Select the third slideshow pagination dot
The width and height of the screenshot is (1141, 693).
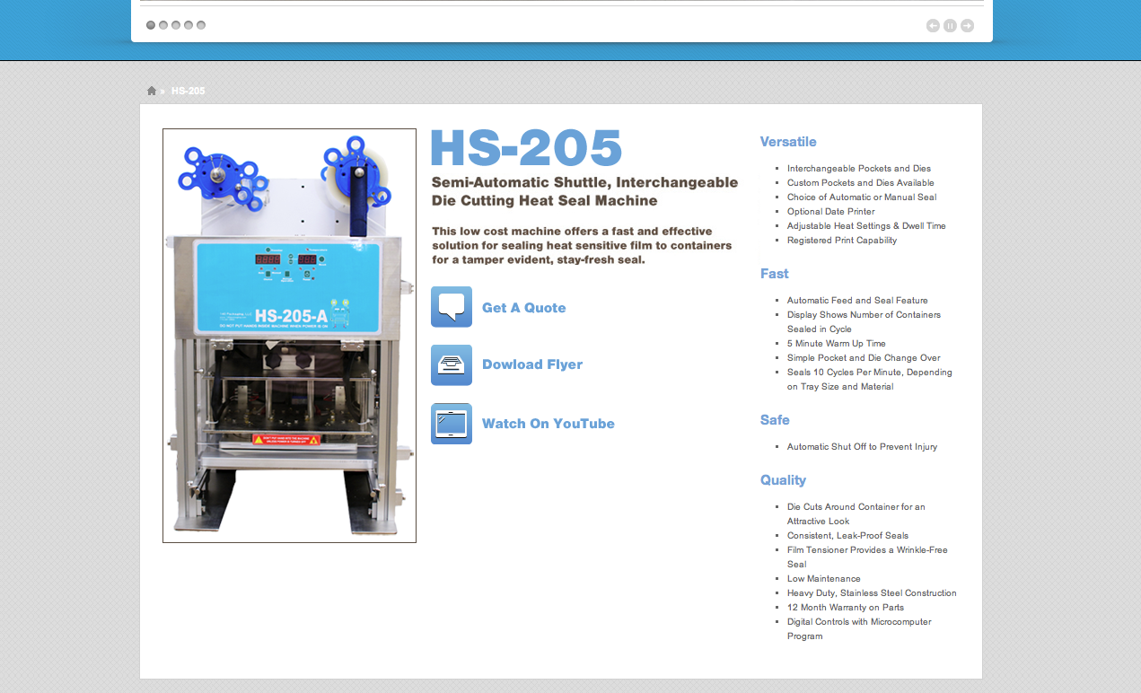point(176,25)
